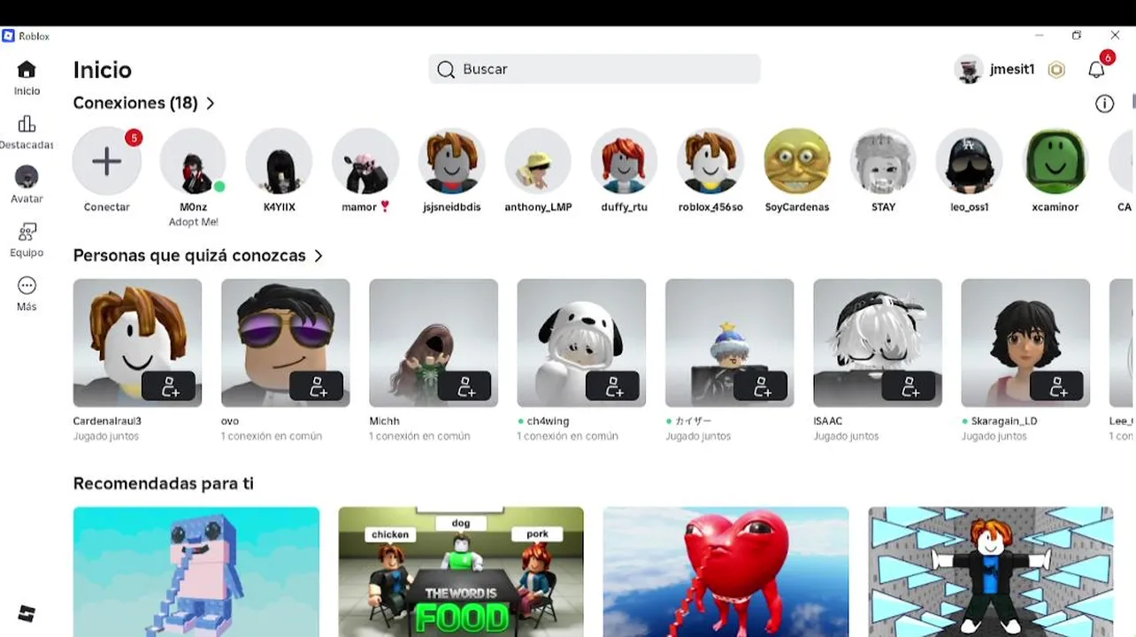Open Michh profile card thumbnail
Screen dimensions: 1136x637
pyautogui.click(x=434, y=343)
